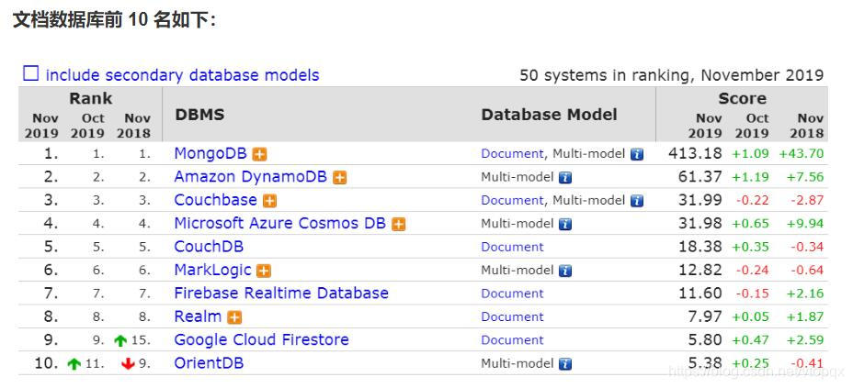Select the MongoDB score 413.18
Viewport: 853px width, 388px height.
695,153
